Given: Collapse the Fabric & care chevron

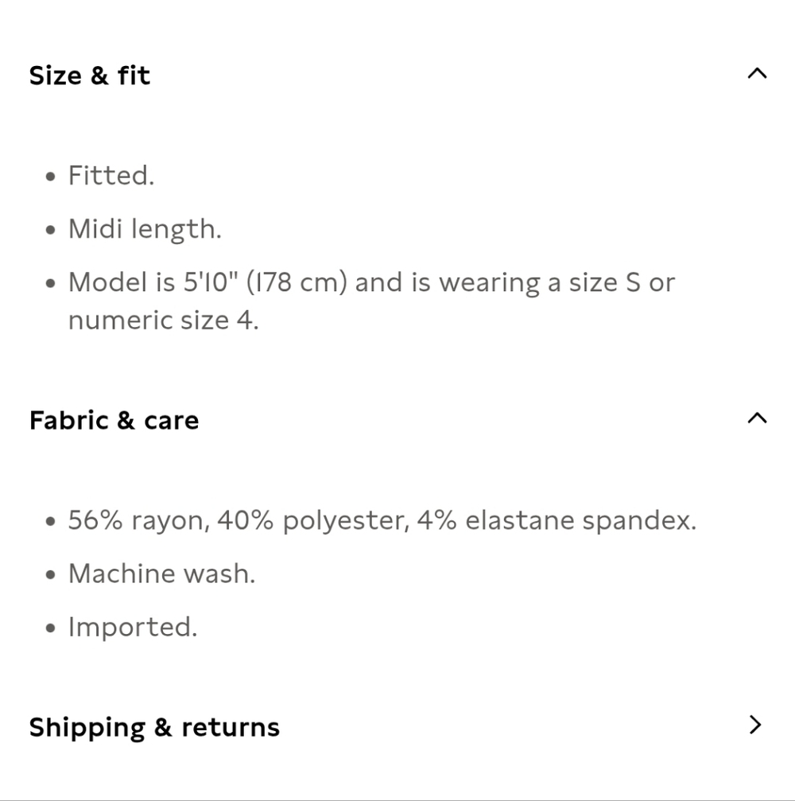Looking at the screenshot, I should [757, 418].
